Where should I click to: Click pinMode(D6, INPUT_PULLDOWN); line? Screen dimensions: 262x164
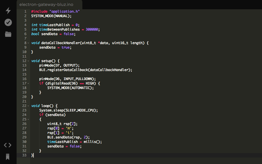point(67,79)
